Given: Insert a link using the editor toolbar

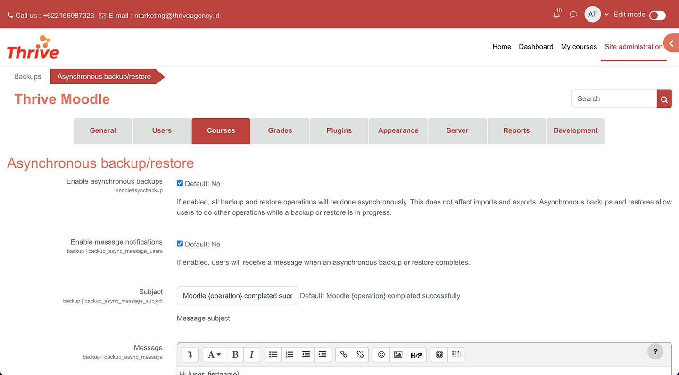Looking at the screenshot, I should [x=344, y=355].
